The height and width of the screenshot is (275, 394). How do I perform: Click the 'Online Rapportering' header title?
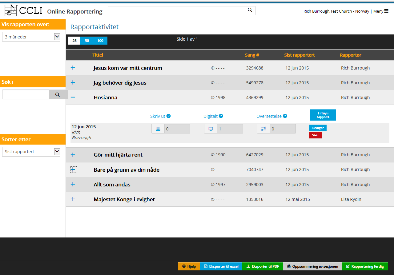pyautogui.click(x=75, y=11)
